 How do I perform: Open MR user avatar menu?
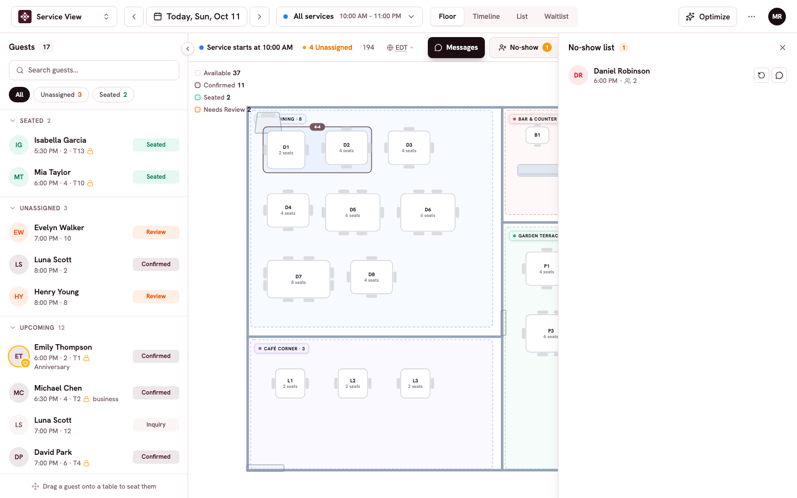[777, 17]
